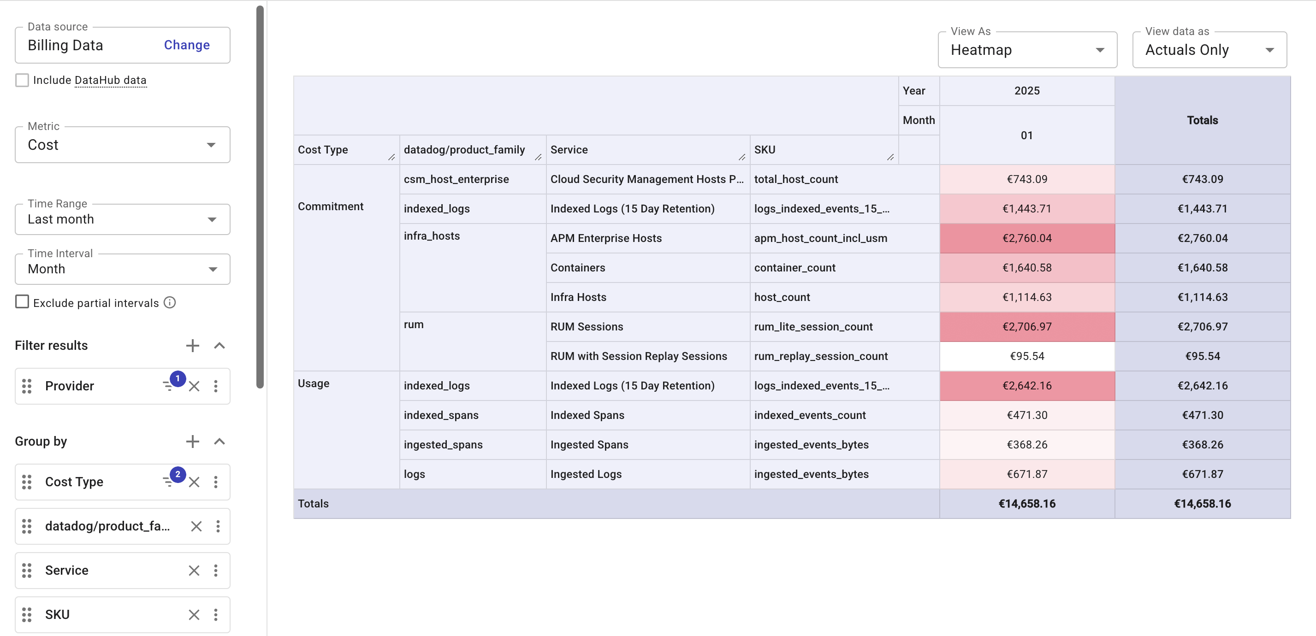
Task: Select the heatmap cell for APM Enterprise Hosts
Action: (x=1027, y=238)
